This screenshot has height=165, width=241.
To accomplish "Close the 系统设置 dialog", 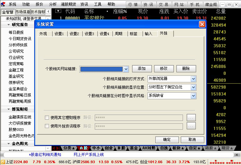I will click(x=202, y=24).
